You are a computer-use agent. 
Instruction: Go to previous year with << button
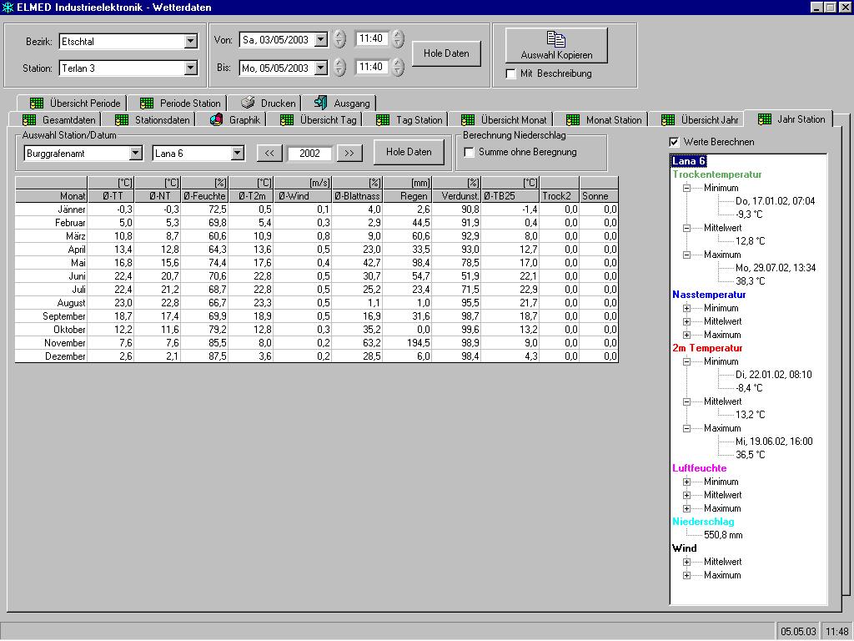pyautogui.click(x=269, y=153)
